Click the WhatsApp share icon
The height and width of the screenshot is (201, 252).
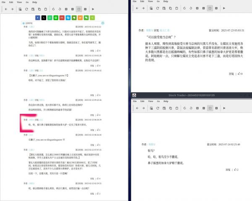pyautogui.click(x=50, y=18)
